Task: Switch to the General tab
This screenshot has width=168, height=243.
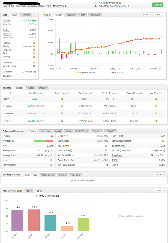Action: coord(26,15)
